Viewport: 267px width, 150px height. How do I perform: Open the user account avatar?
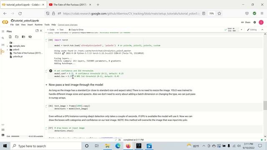[261, 22]
